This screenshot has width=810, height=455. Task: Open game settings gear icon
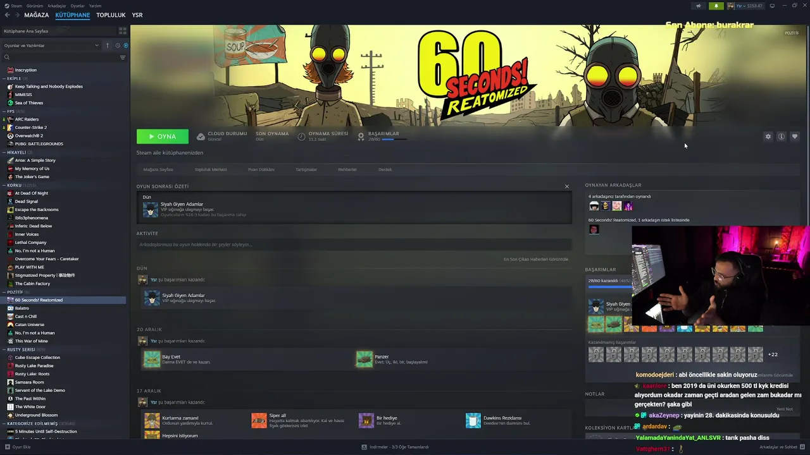point(768,136)
